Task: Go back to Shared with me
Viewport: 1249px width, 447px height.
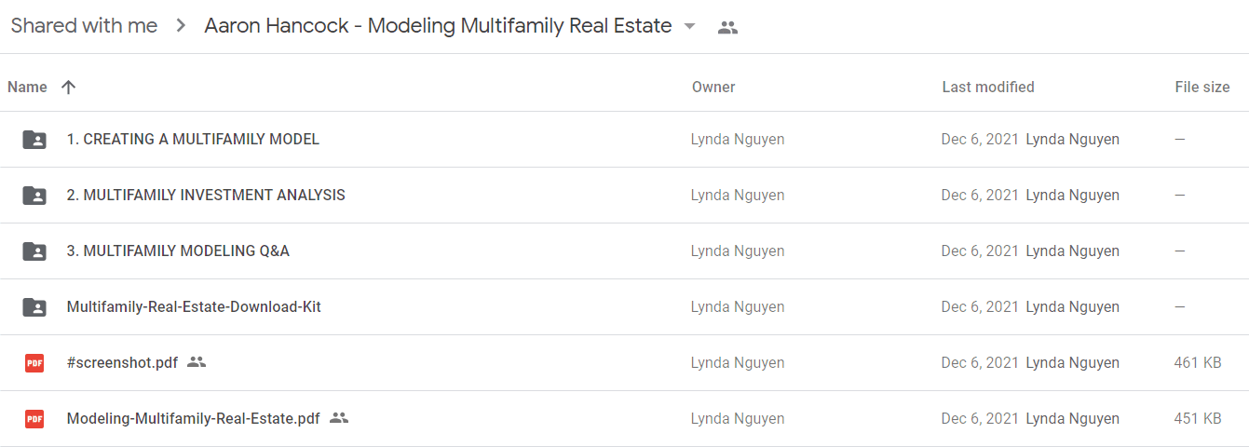Action: 84,26
